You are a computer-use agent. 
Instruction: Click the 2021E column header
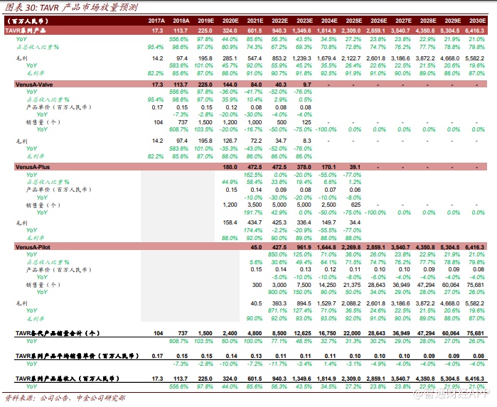pyautogui.click(x=255, y=21)
